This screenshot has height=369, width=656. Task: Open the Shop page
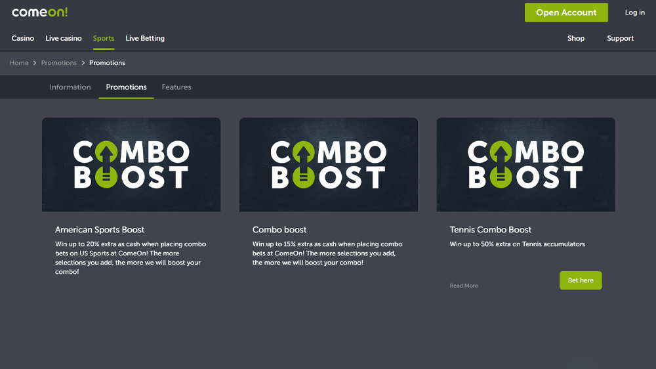pos(576,38)
